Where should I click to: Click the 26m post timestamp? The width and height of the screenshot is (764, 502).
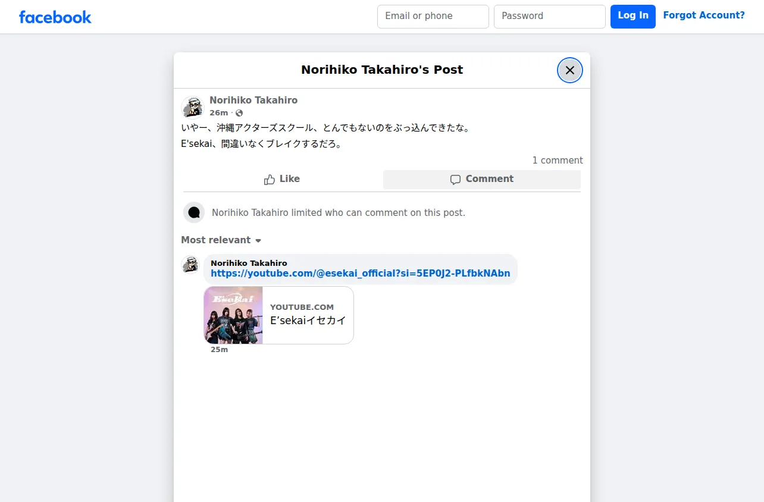coord(219,113)
